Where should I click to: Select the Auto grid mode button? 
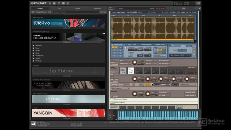[x=189, y=46]
